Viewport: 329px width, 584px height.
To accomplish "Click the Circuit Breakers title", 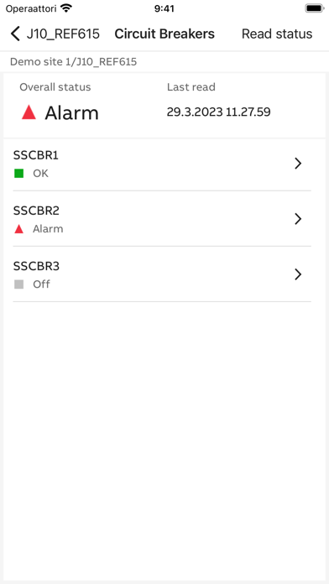I will (x=164, y=34).
